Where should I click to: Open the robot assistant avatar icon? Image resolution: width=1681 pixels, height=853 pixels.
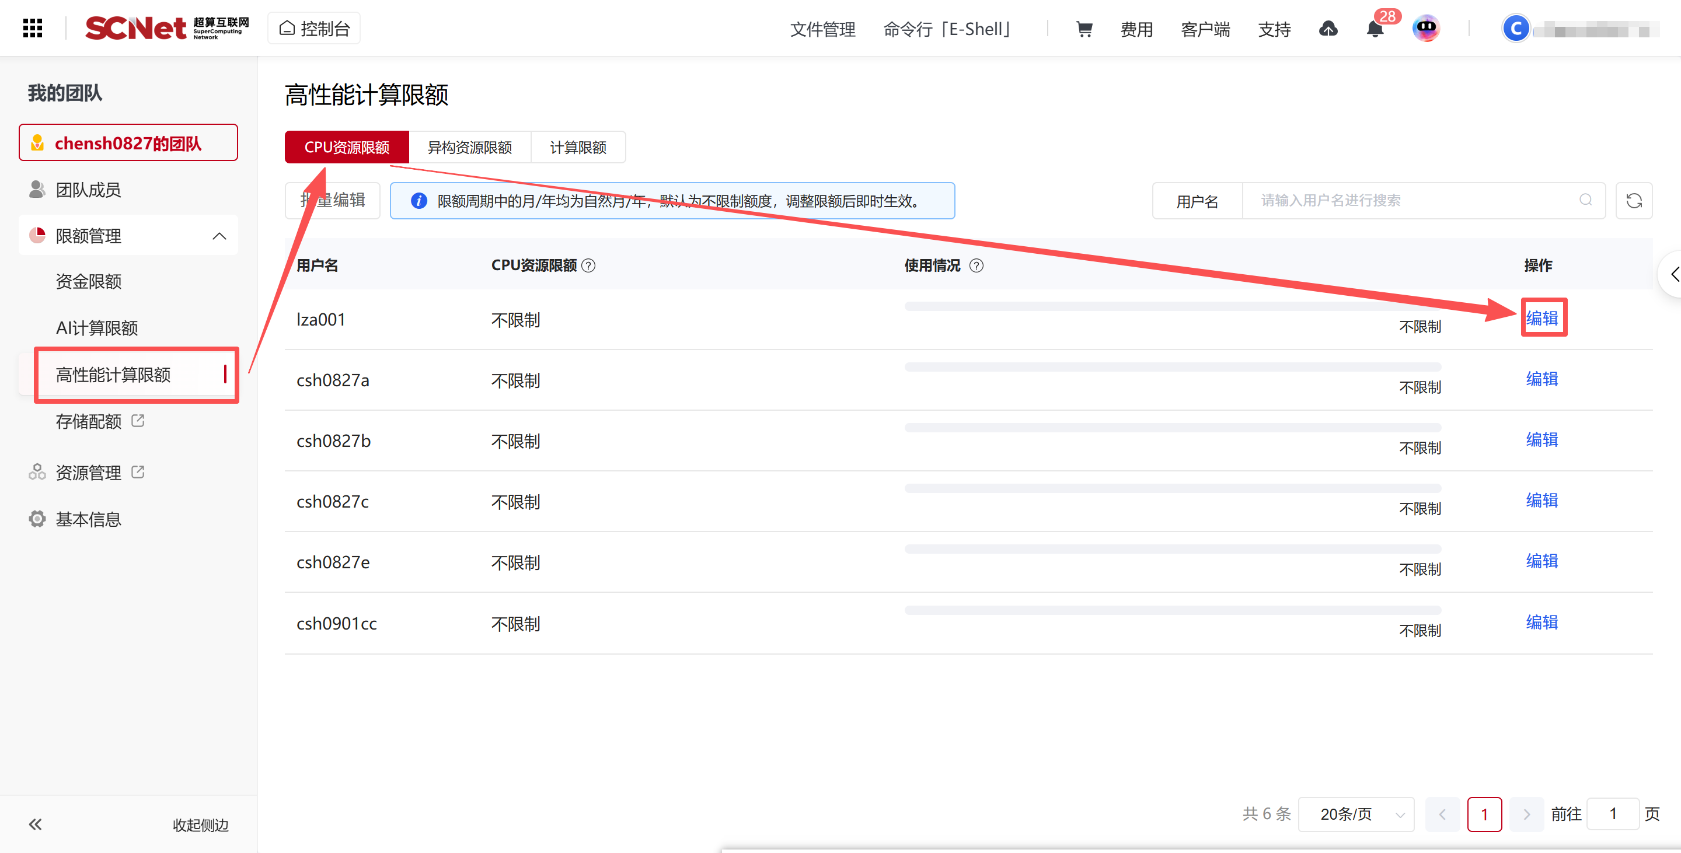[1426, 28]
